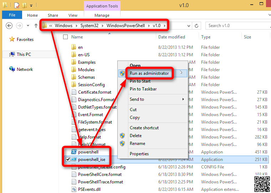Uncheck the powershell_ise item checkbox
Screen dimensions: 271x193
68,159
